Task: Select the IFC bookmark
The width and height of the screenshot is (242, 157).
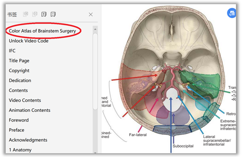Action: 12,51
